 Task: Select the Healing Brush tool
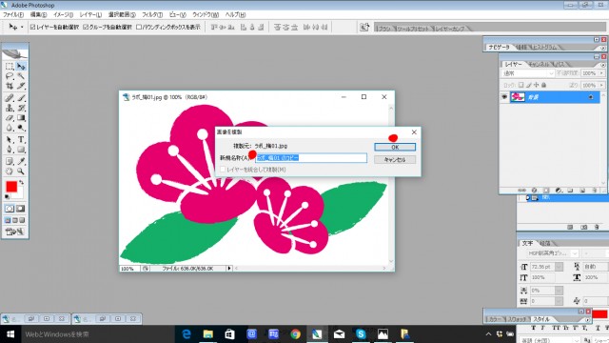[x=10, y=97]
